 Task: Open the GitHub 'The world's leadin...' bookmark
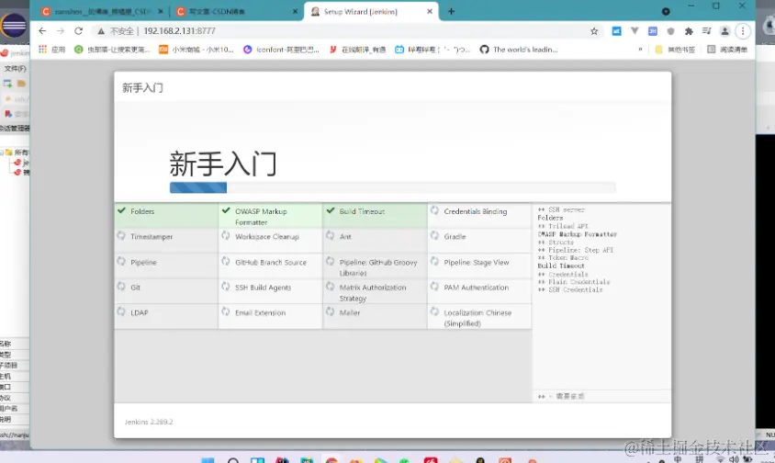click(519, 50)
